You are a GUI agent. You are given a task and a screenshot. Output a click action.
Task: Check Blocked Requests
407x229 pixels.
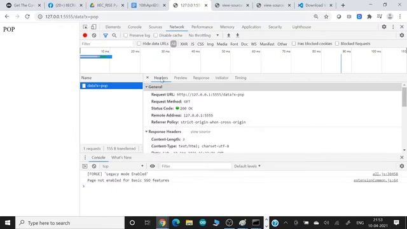[337, 44]
